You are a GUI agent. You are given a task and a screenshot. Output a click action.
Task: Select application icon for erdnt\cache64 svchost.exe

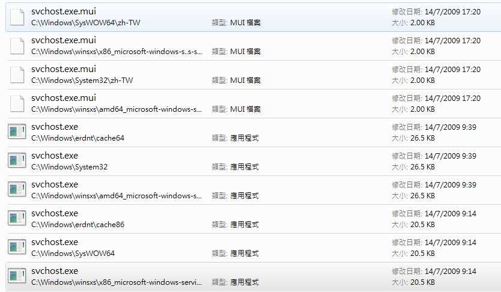pos(17,132)
